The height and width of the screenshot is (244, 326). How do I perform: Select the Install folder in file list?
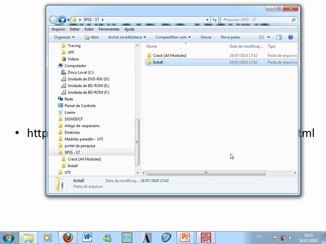[x=222, y=62]
